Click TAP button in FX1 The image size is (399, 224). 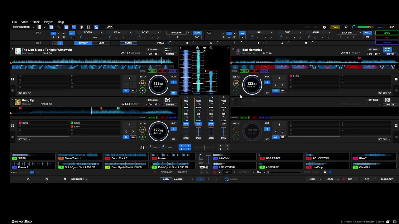tap(197, 37)
